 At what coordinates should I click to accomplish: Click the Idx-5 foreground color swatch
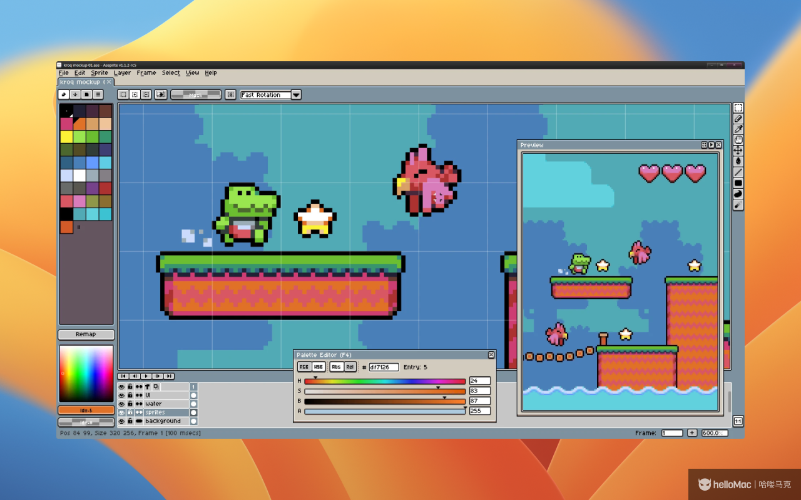click(x=86, y=410)
